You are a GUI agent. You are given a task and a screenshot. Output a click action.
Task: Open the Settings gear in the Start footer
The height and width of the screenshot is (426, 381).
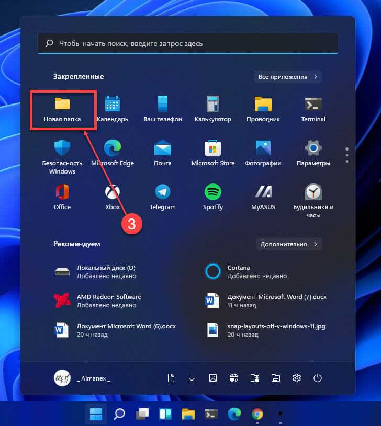click(x=296, y=378)
